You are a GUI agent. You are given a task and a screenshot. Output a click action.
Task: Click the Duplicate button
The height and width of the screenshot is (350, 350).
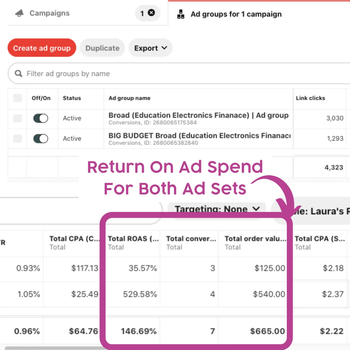coord(102,48)
